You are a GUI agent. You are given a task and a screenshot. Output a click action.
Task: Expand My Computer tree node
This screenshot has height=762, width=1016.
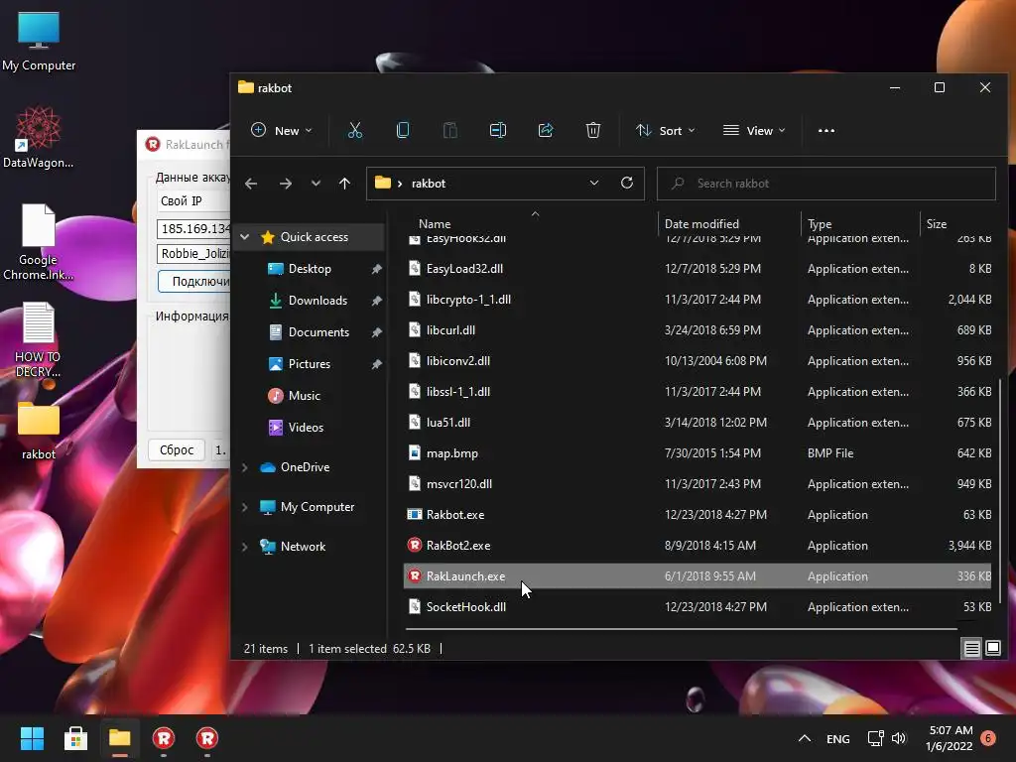[x=245, y=507]
